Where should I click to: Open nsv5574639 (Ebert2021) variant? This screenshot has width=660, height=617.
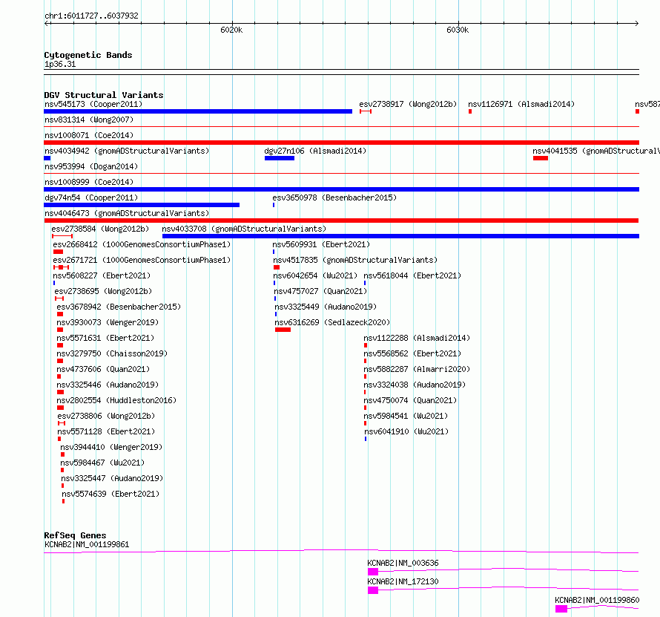110,494
